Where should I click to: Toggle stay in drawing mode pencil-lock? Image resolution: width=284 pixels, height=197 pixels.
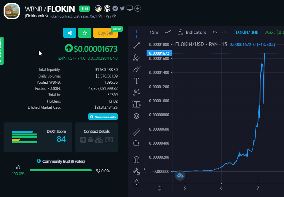coord(136,171)
